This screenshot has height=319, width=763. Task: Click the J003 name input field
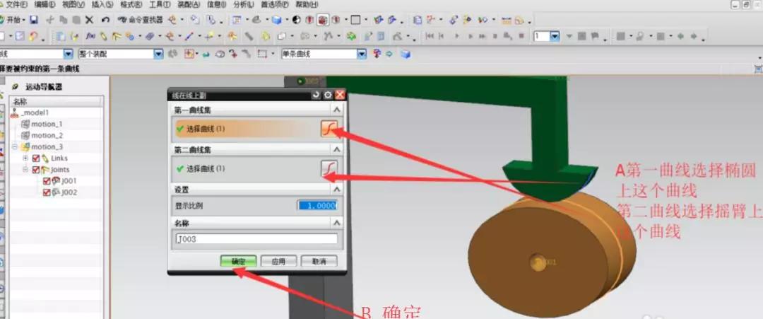pyautogui.click(x=256, y=239)
